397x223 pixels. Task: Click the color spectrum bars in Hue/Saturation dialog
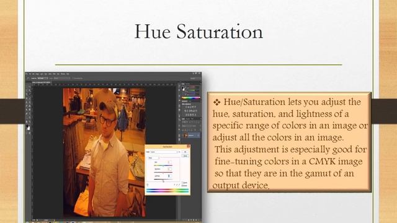[167, 190]
